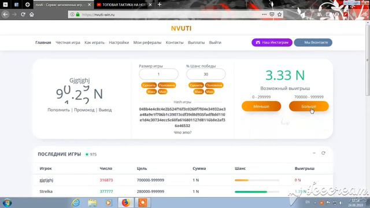370x208 pixels.
Task: Open the Честная игра page
Action: point(68,42)
